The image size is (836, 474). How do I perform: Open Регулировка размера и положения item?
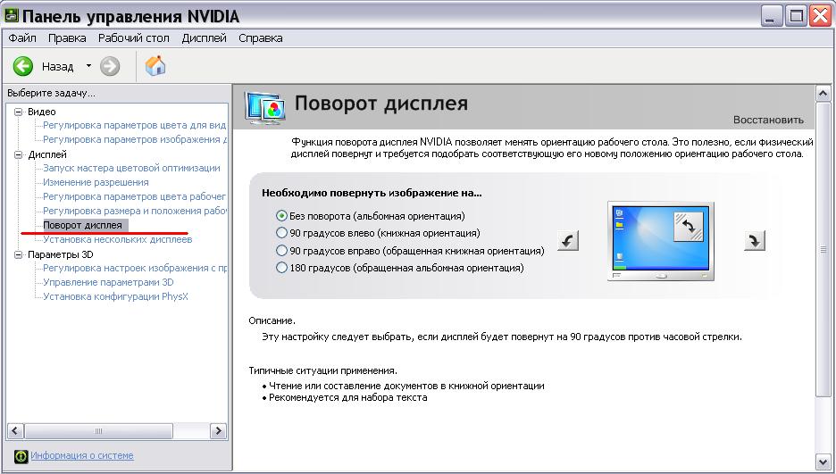(x=134, y=211)
